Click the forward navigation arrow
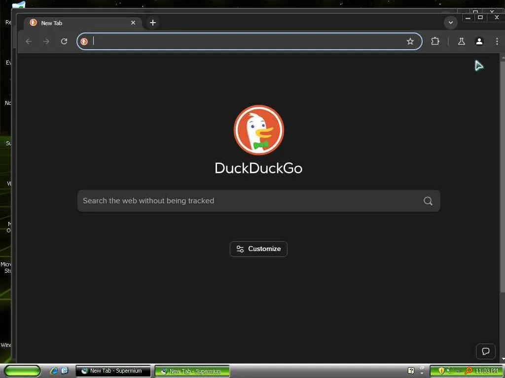Image resolution: width=505 pixels, height=378 pixels. [46, 41]
